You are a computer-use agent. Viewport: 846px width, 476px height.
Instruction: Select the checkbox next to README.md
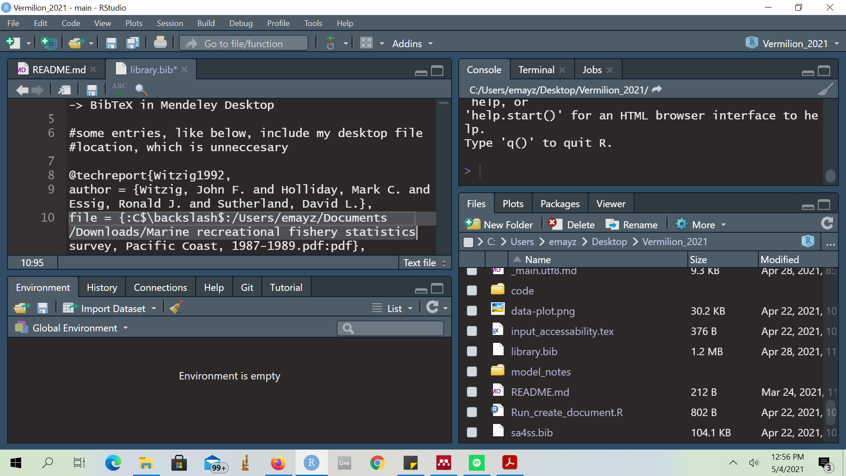point(472,391)
